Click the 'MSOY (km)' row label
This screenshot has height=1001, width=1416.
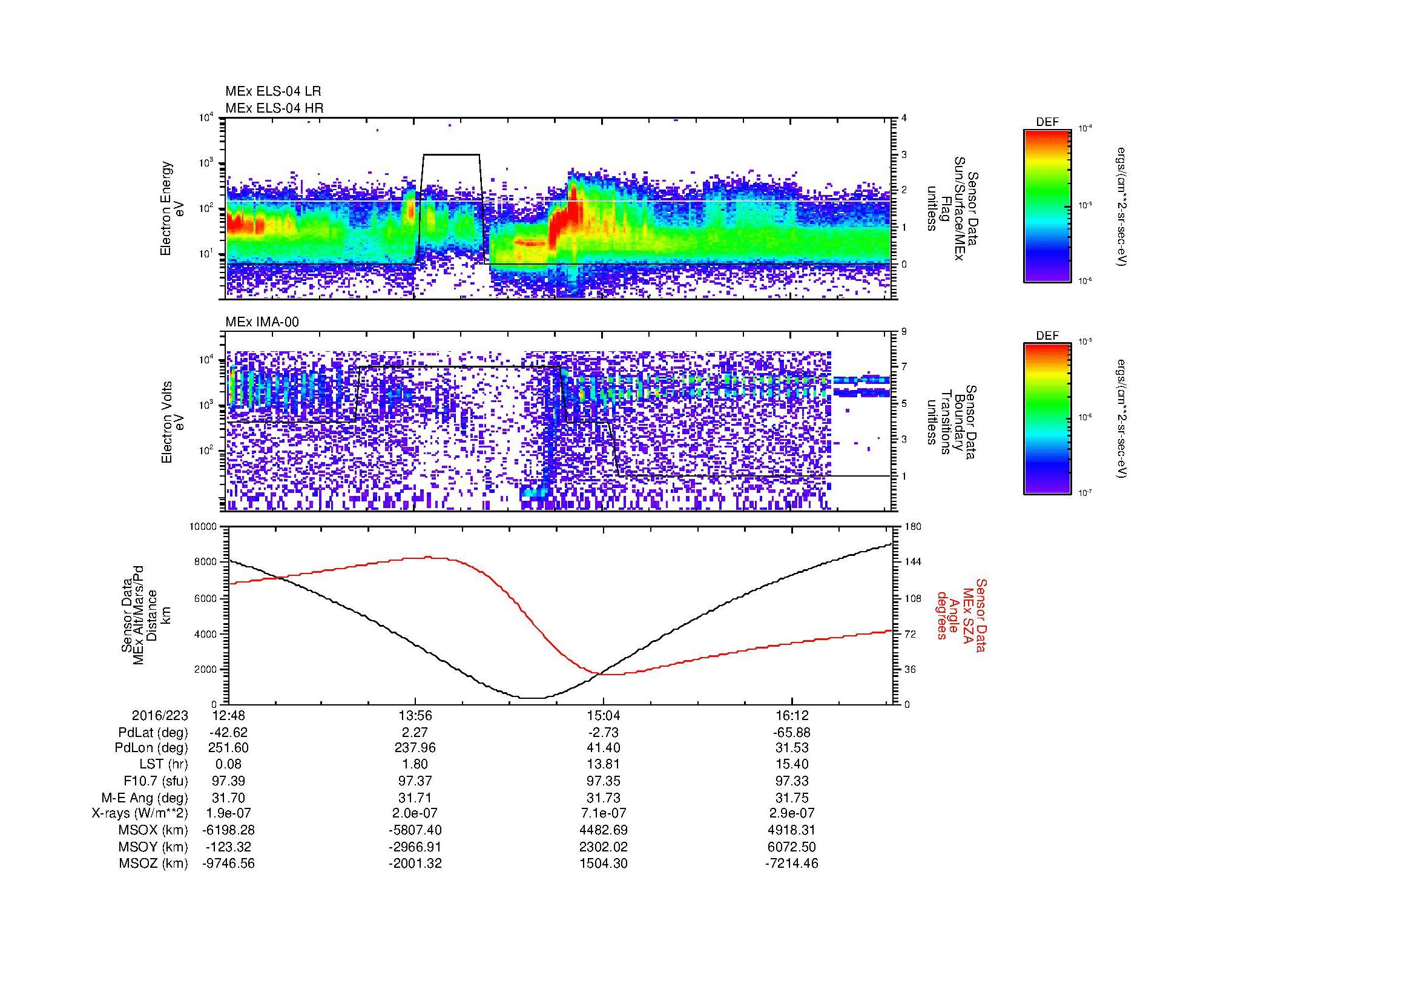pyautogui.click(x=153, y=847)
